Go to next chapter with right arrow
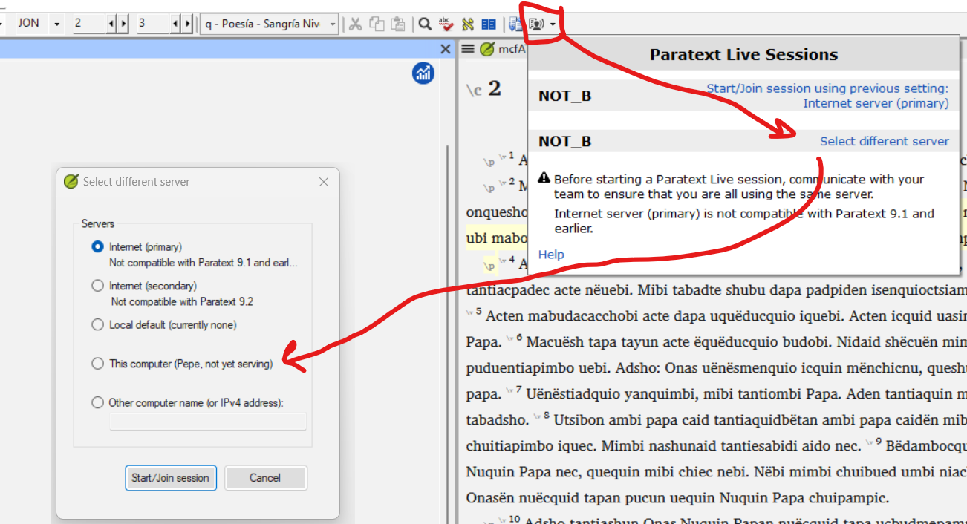The height and width of the screenshot is (524, 967). click(x=123, y=24)
